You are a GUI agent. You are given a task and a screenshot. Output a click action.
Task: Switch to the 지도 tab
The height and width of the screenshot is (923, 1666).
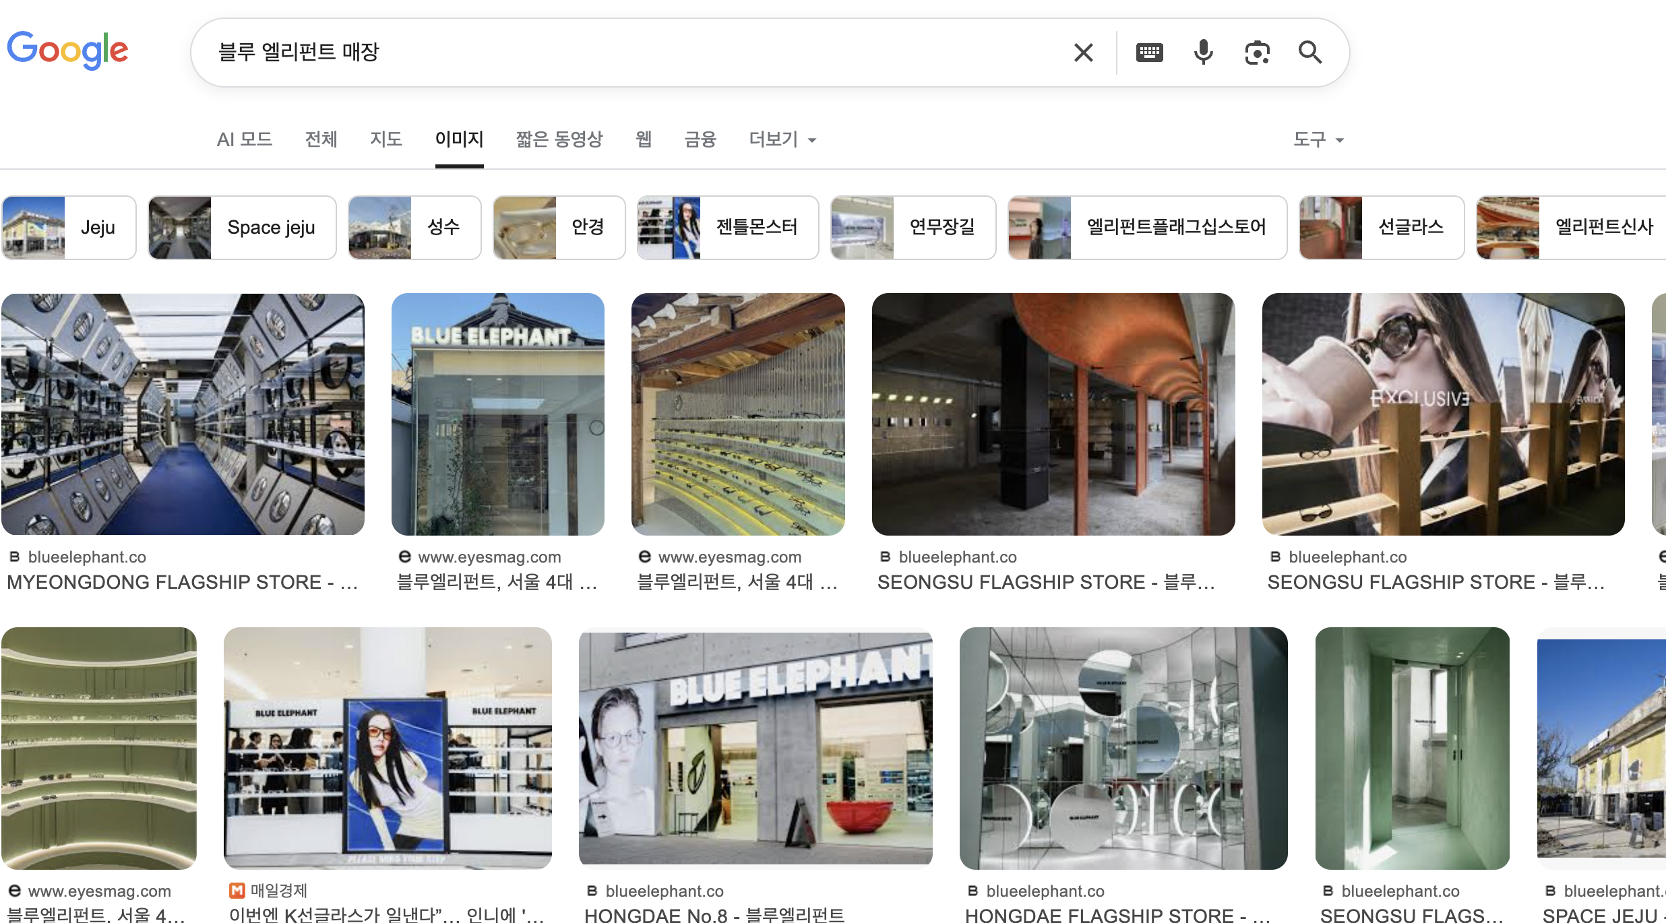(x=385, y=139)
